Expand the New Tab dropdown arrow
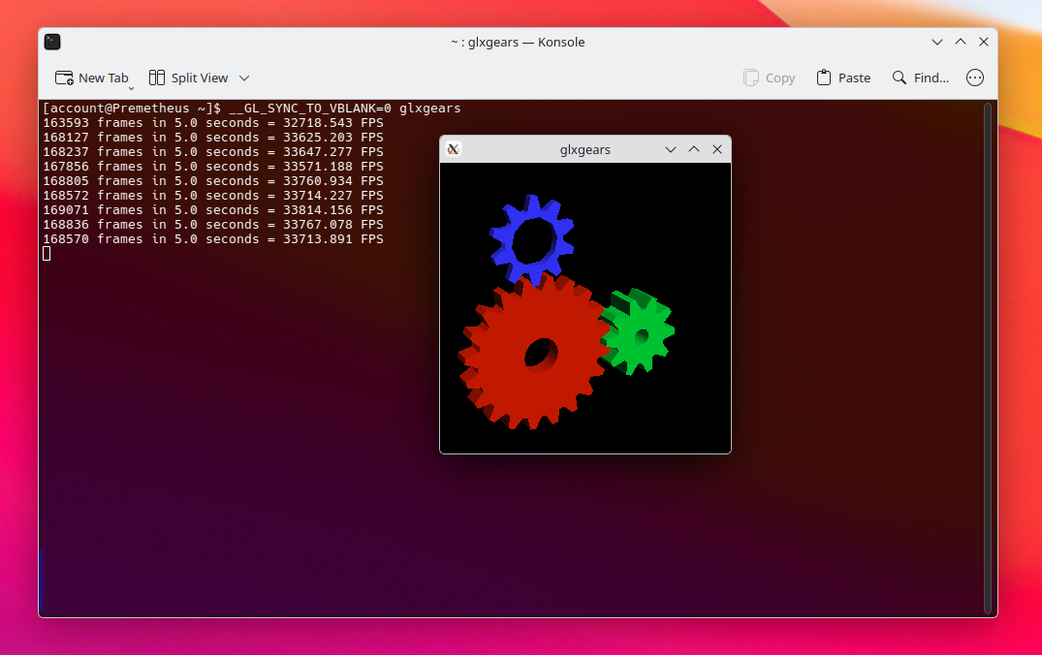This screenshot has width=1042, height=655. coord(131,87)
